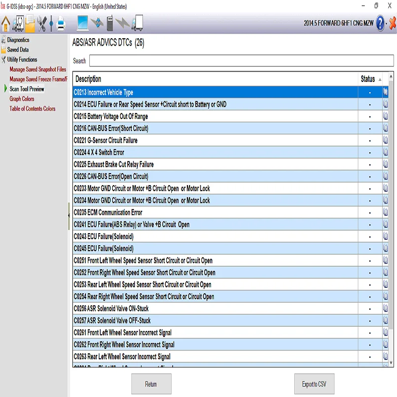Click the printer icon in toolbar
Viewport: 397px width, 397px height.
point(61,23)
